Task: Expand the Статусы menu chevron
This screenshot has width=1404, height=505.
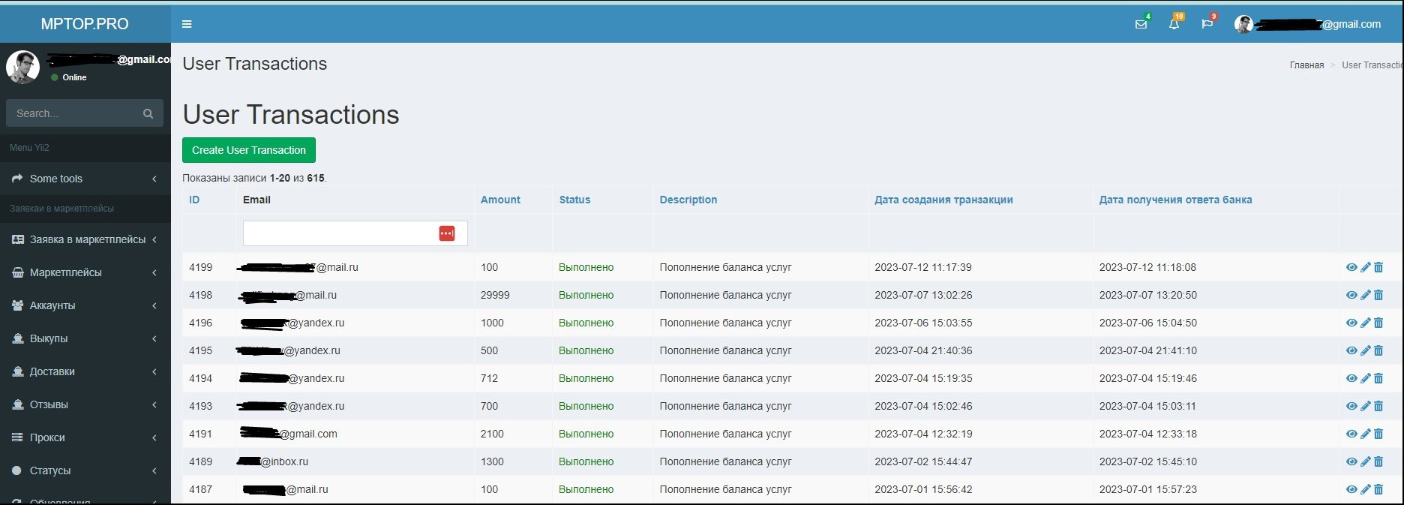Action: click(154, 470)
